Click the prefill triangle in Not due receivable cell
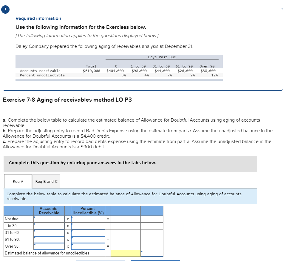297x261 pixels. click(35, 217)
